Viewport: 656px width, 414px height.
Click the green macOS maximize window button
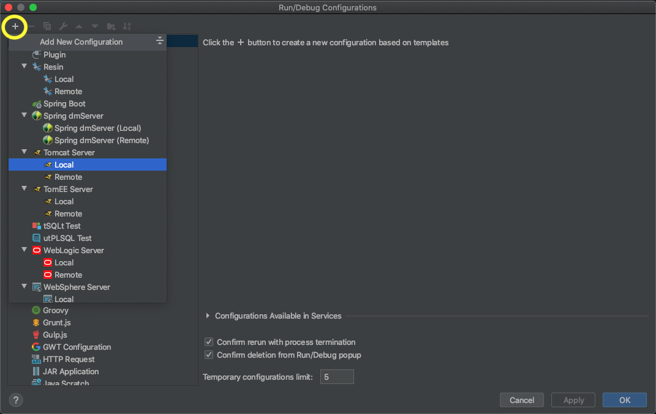point(33,7)
